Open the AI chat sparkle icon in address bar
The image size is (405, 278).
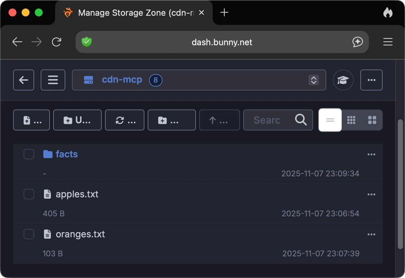[357, 42]
